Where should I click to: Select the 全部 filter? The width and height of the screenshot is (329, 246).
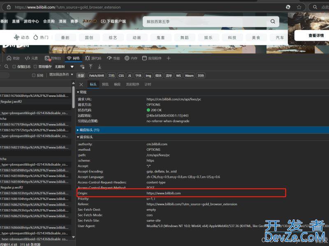(81, 76)
